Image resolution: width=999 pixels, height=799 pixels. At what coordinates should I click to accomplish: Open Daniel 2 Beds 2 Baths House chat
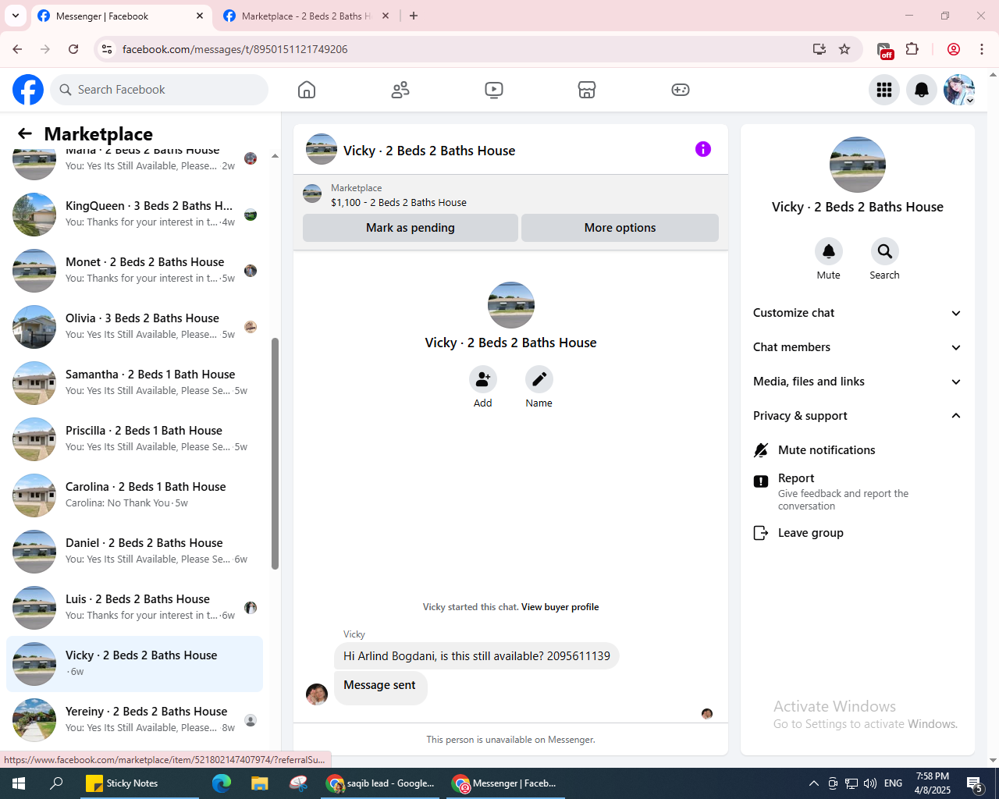point(134,551)
